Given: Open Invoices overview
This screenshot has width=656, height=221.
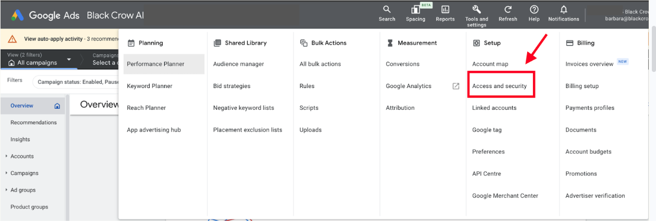Looking at the screenshot, I should [590, 64].
